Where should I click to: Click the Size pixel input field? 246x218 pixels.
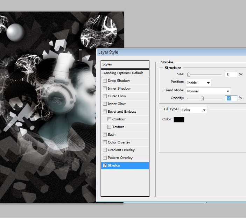[x=231, y=75]
